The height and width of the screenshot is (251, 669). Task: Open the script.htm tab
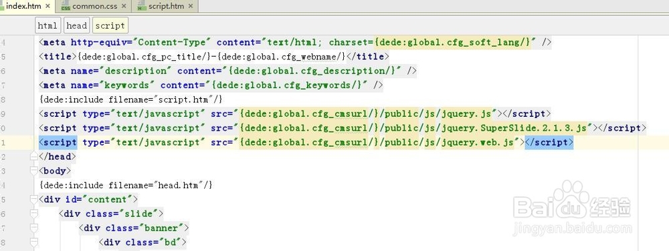coord(166,7)
